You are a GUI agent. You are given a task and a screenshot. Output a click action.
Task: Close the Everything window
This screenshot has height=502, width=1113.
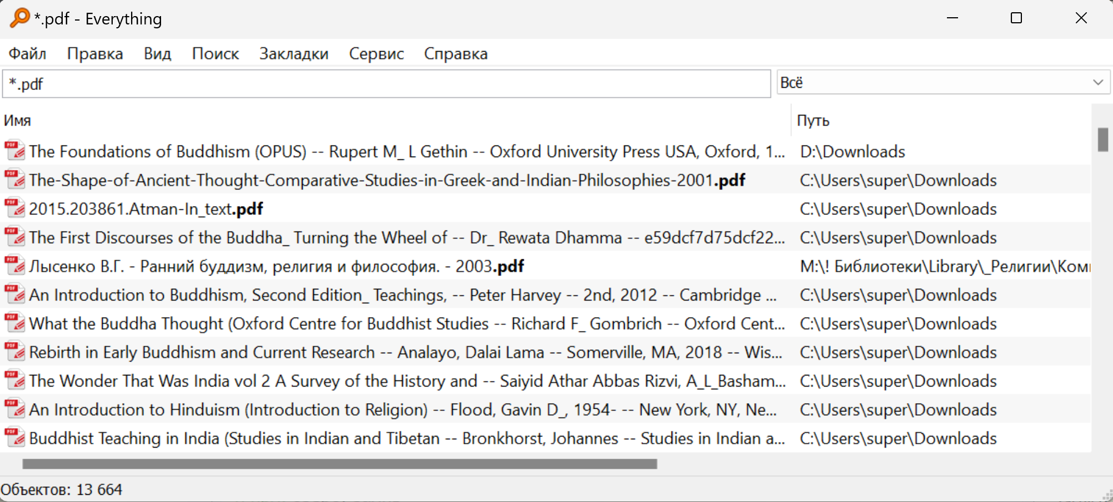pyautogui.click(x=1081, y=18)
